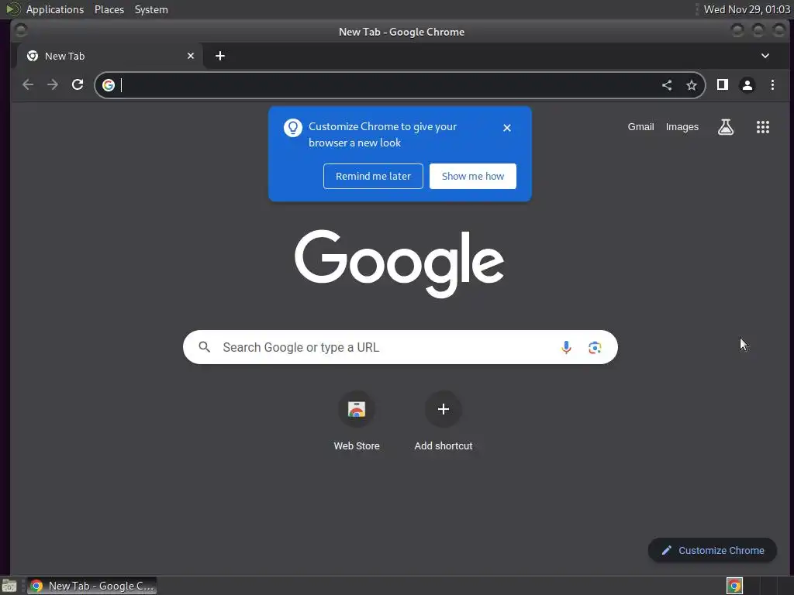Search by image with the Lens icon
The width and height of the screenshot is (794, 595).
pyautogui.click(x=595, y=347)
